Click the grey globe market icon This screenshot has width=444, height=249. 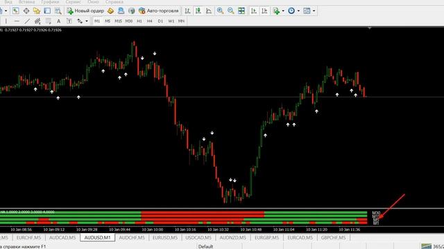tap(131, 11)
